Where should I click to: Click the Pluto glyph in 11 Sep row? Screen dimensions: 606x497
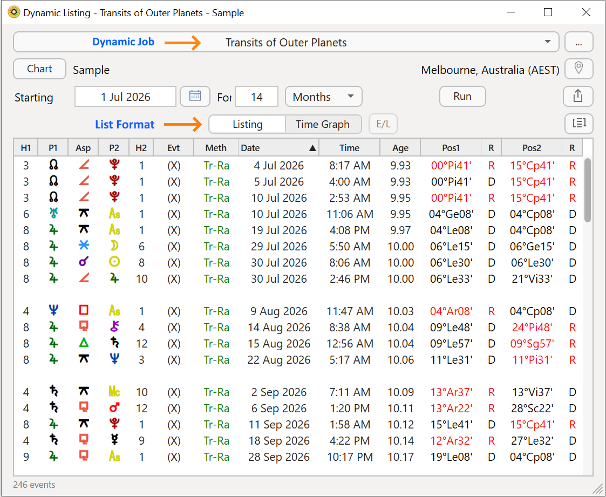[114, 424]
